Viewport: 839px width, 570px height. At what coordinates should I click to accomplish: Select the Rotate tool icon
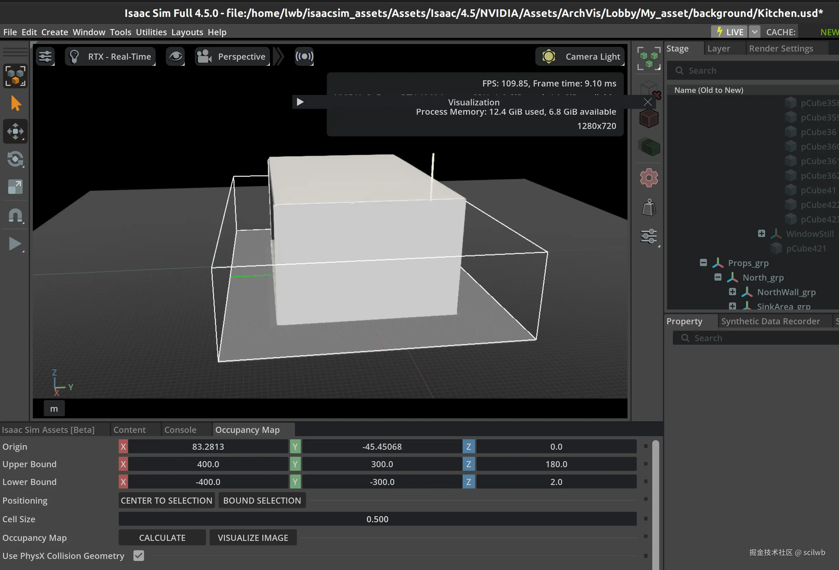[15, 159]
